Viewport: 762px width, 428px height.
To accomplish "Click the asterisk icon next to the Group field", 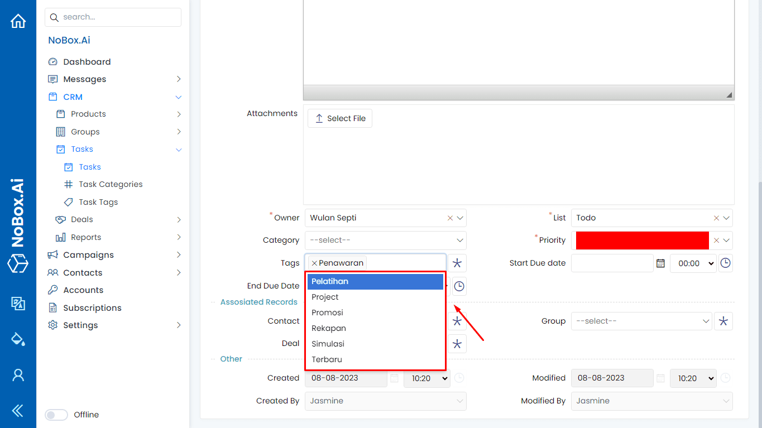I will pyautogui.click(x=723, y=321).
